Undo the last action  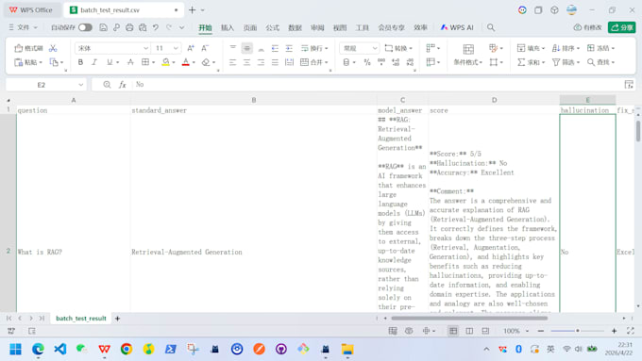click(156, 27)
